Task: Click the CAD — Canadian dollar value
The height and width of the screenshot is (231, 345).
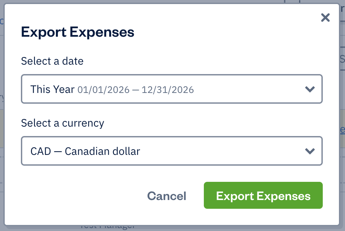Action: pos(85,151)
